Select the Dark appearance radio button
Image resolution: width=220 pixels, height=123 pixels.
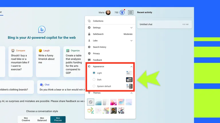94,79
